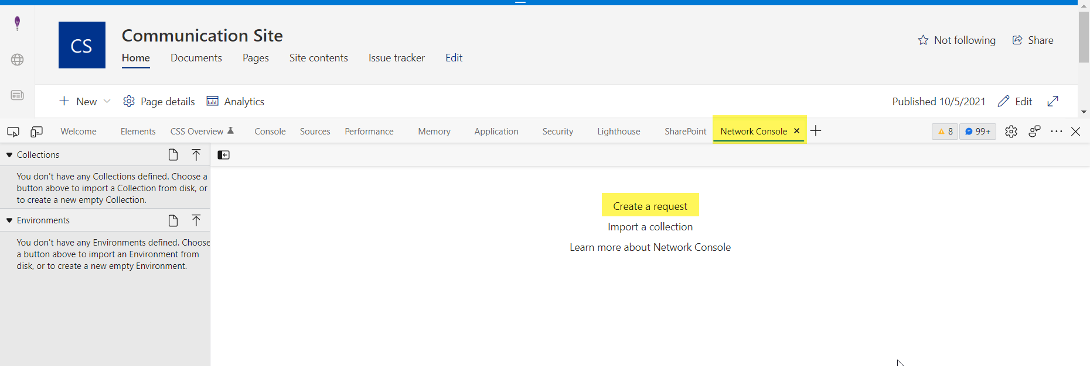1090x366 pixels.
Task: Open the New dropdown chevron
Action: [x=107, y=101]
